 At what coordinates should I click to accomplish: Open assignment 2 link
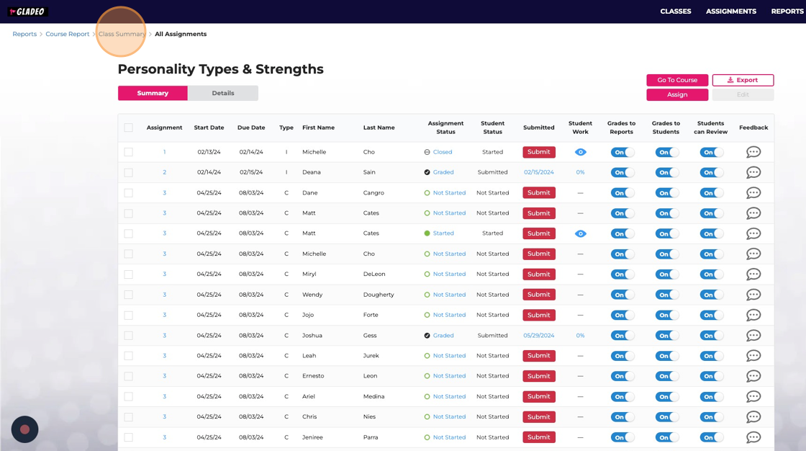165,172
